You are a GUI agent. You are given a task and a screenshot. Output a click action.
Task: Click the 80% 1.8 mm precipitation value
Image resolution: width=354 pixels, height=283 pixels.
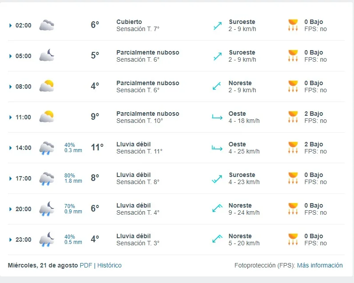click(73, 178)
